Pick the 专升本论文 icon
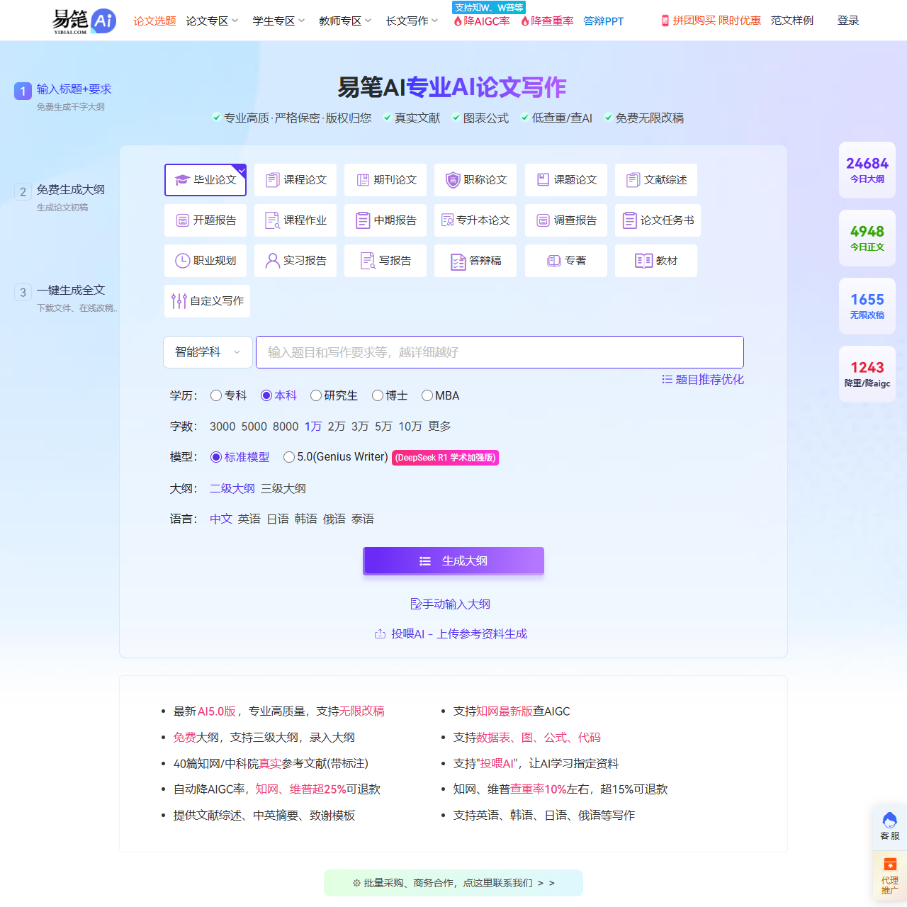Image resolution: width=907 pixels, height=907 pixels. (x=447, y=220)
